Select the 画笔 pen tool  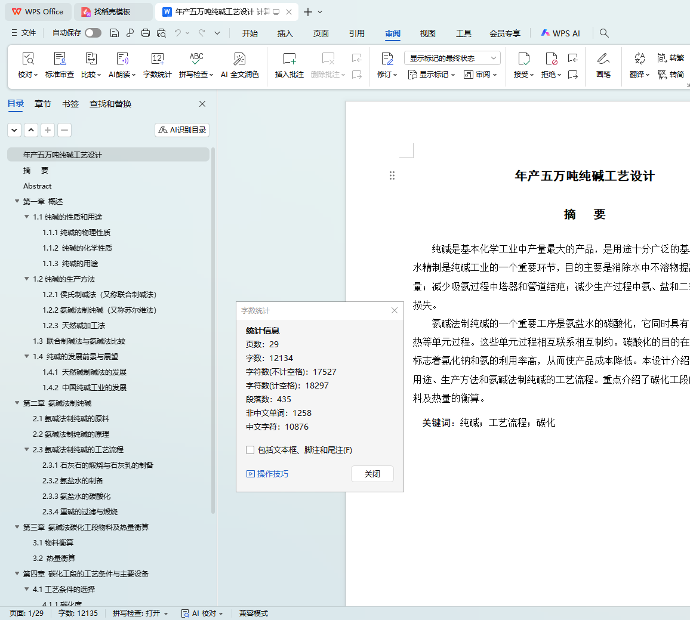[x=603, y=59]
